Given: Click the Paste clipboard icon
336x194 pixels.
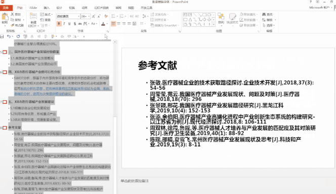Looking at the screenshot, I should (x=5, y=17).
